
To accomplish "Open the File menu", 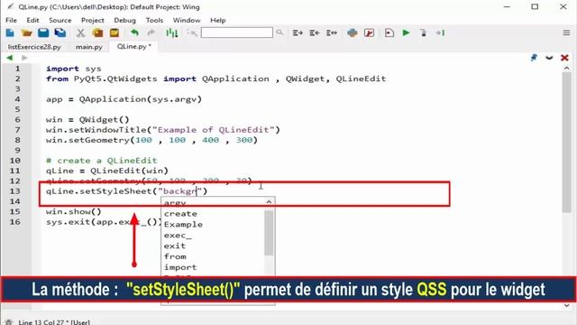I will (x=11, y=20).
